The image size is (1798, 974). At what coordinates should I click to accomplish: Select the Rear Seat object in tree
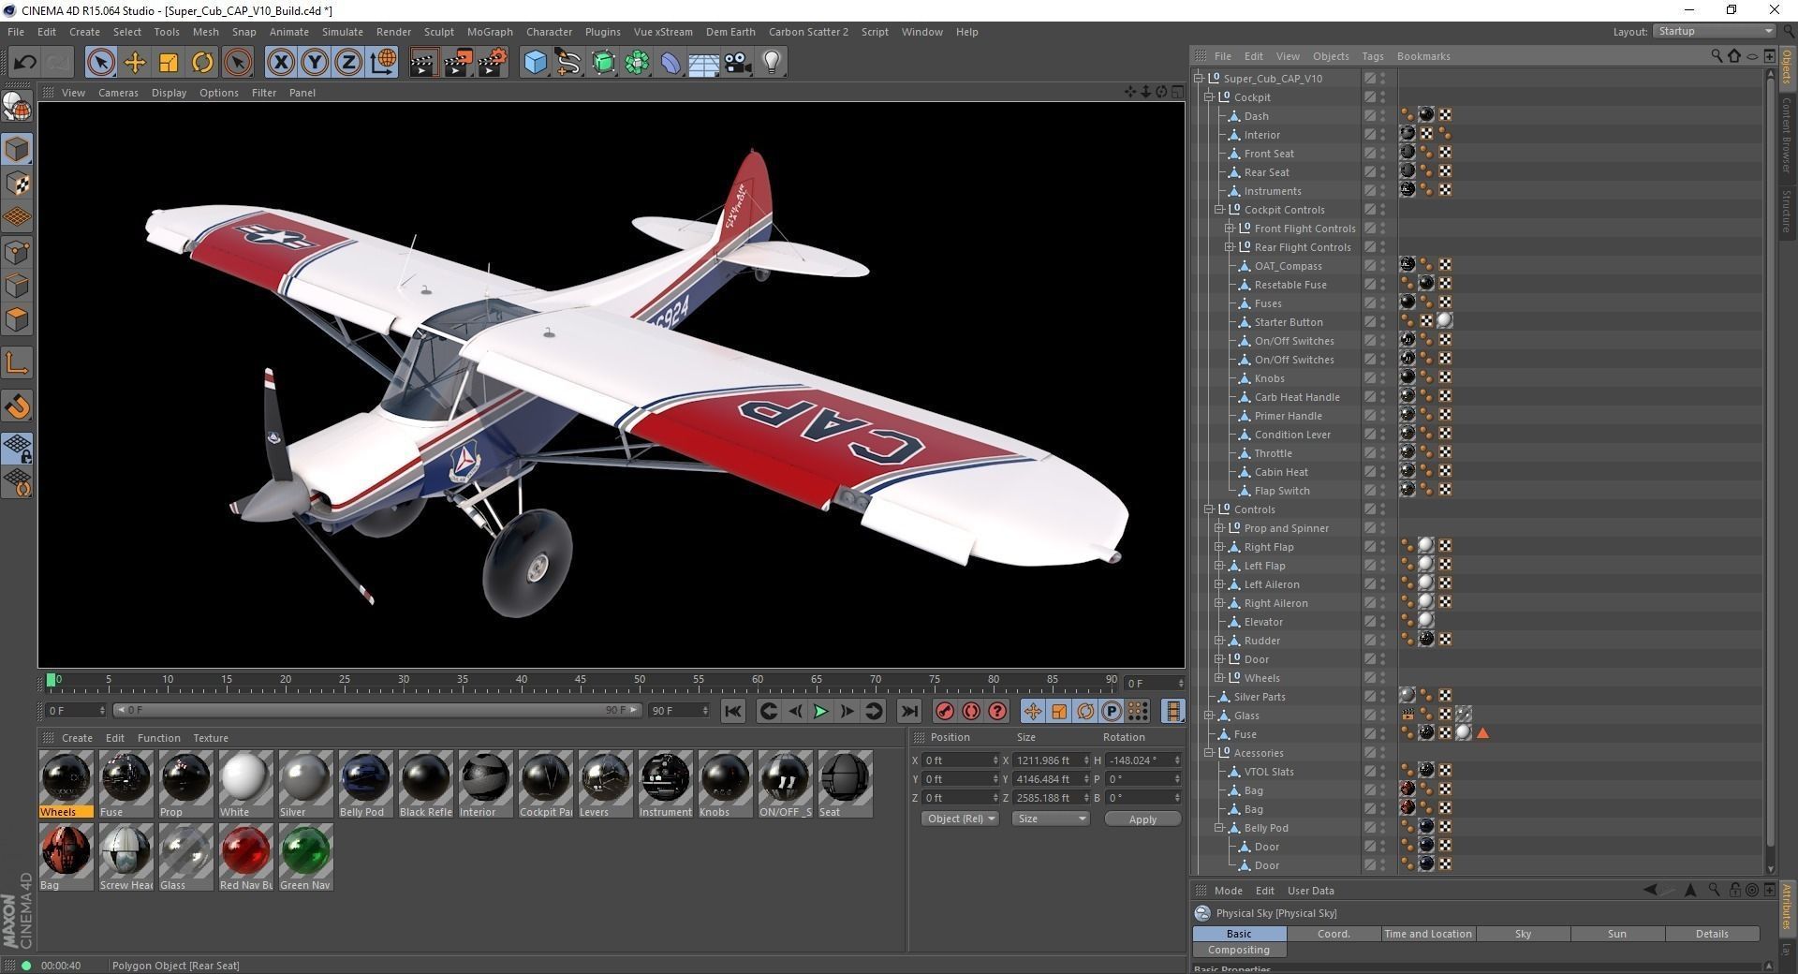pos(1266,172)
